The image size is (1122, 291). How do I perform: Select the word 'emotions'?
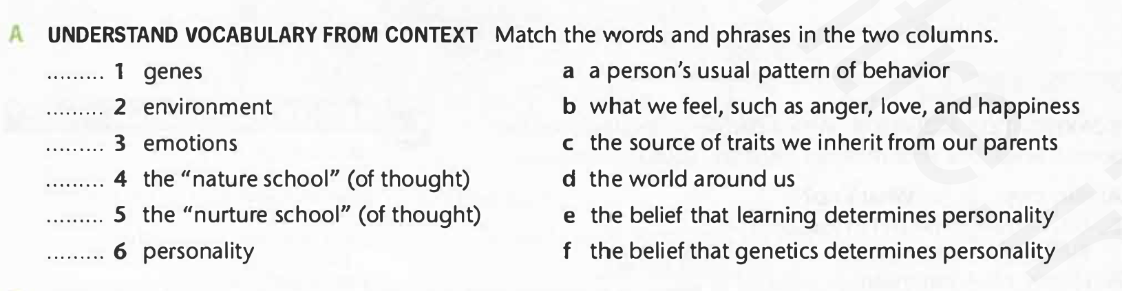click(190, 143)
